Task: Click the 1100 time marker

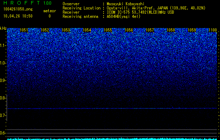Action: 213,30
